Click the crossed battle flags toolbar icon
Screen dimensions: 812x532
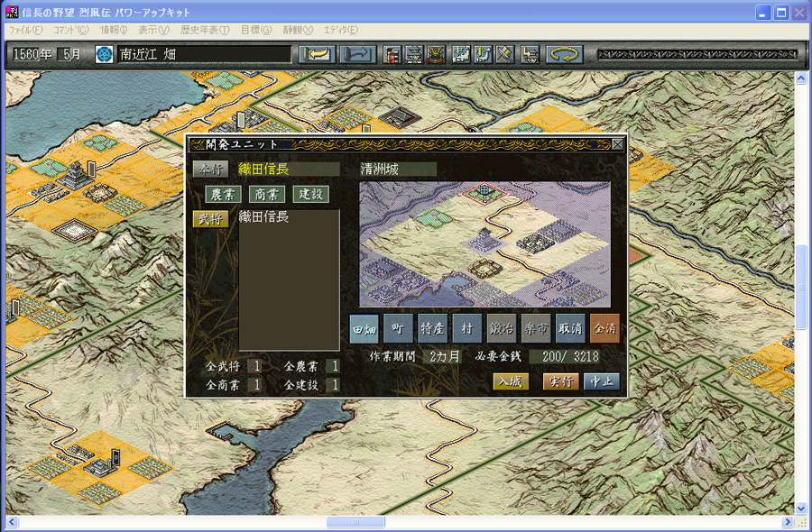coord(505,54)
